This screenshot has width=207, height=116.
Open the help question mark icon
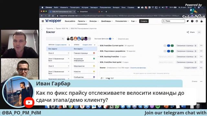pyautogui.click(x=192, y=21)
